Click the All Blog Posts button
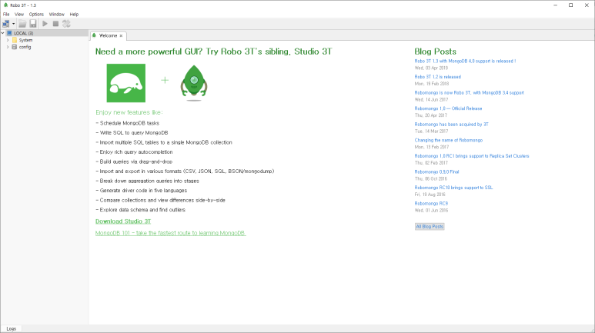 430,226
